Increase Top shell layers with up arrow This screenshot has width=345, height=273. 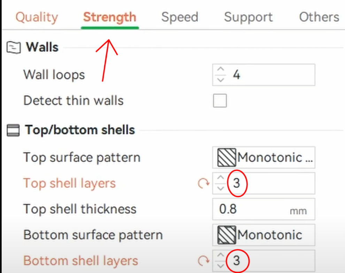pyautogui.click(x=220, y=178)
